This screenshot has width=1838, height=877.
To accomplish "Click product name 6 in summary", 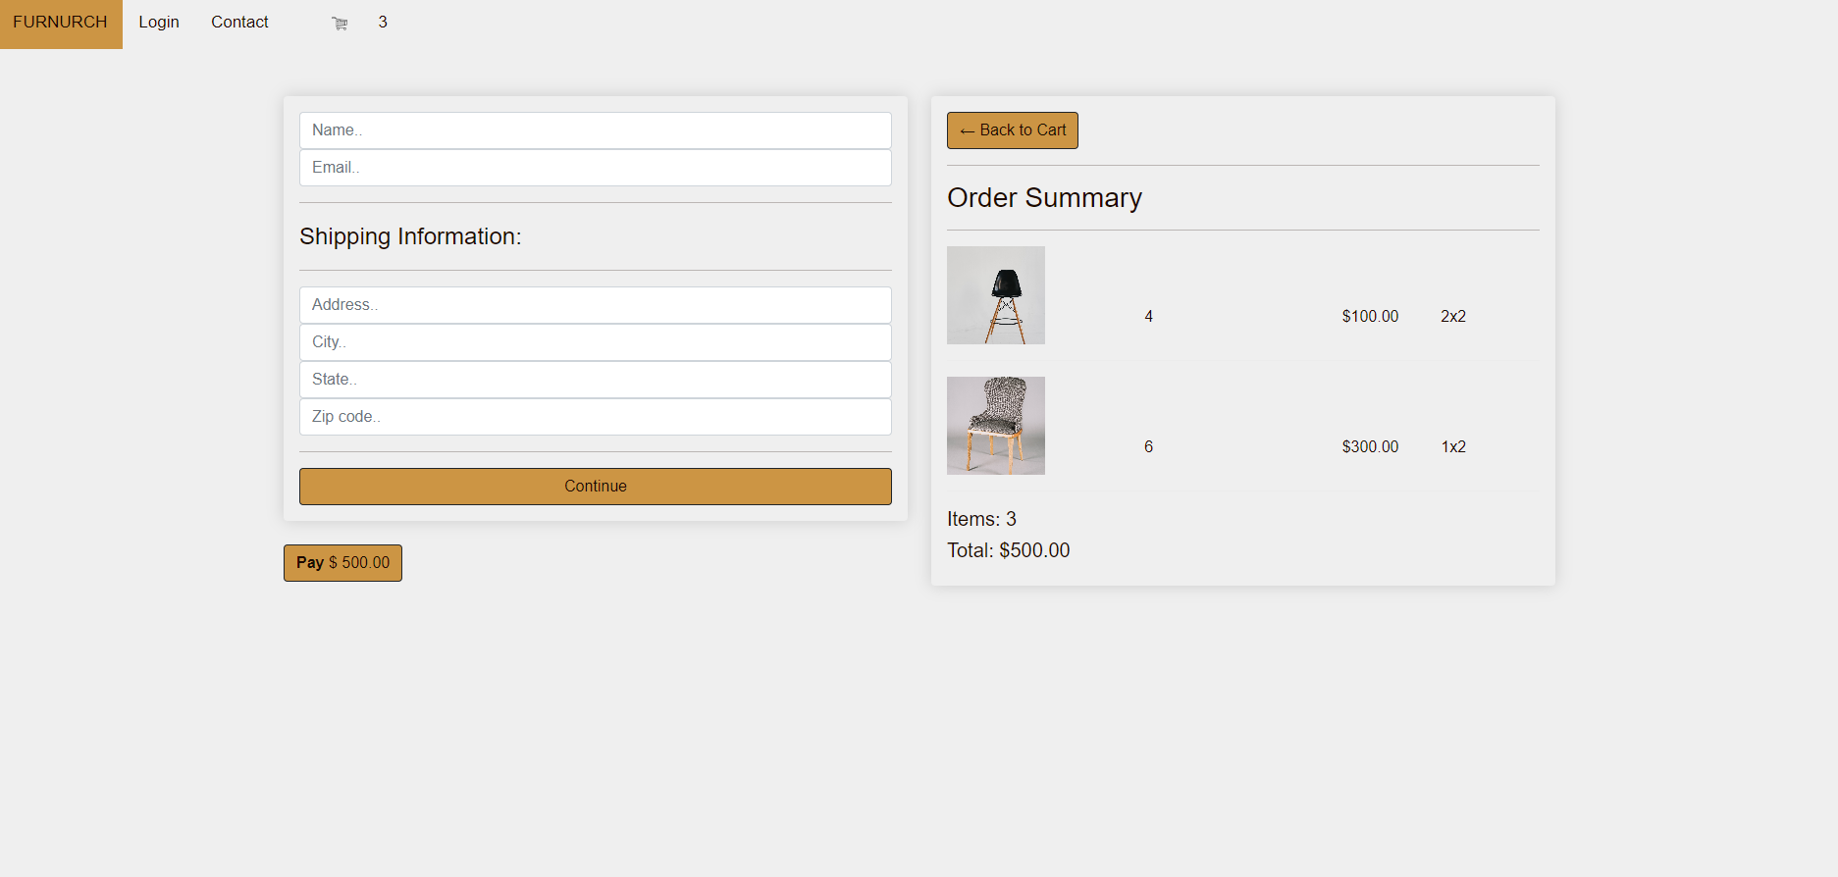I will (x=1148, y=446).
